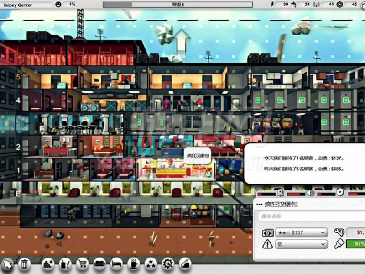
Task: Open the bed apartment category
Action: click(x=116, y=263)
